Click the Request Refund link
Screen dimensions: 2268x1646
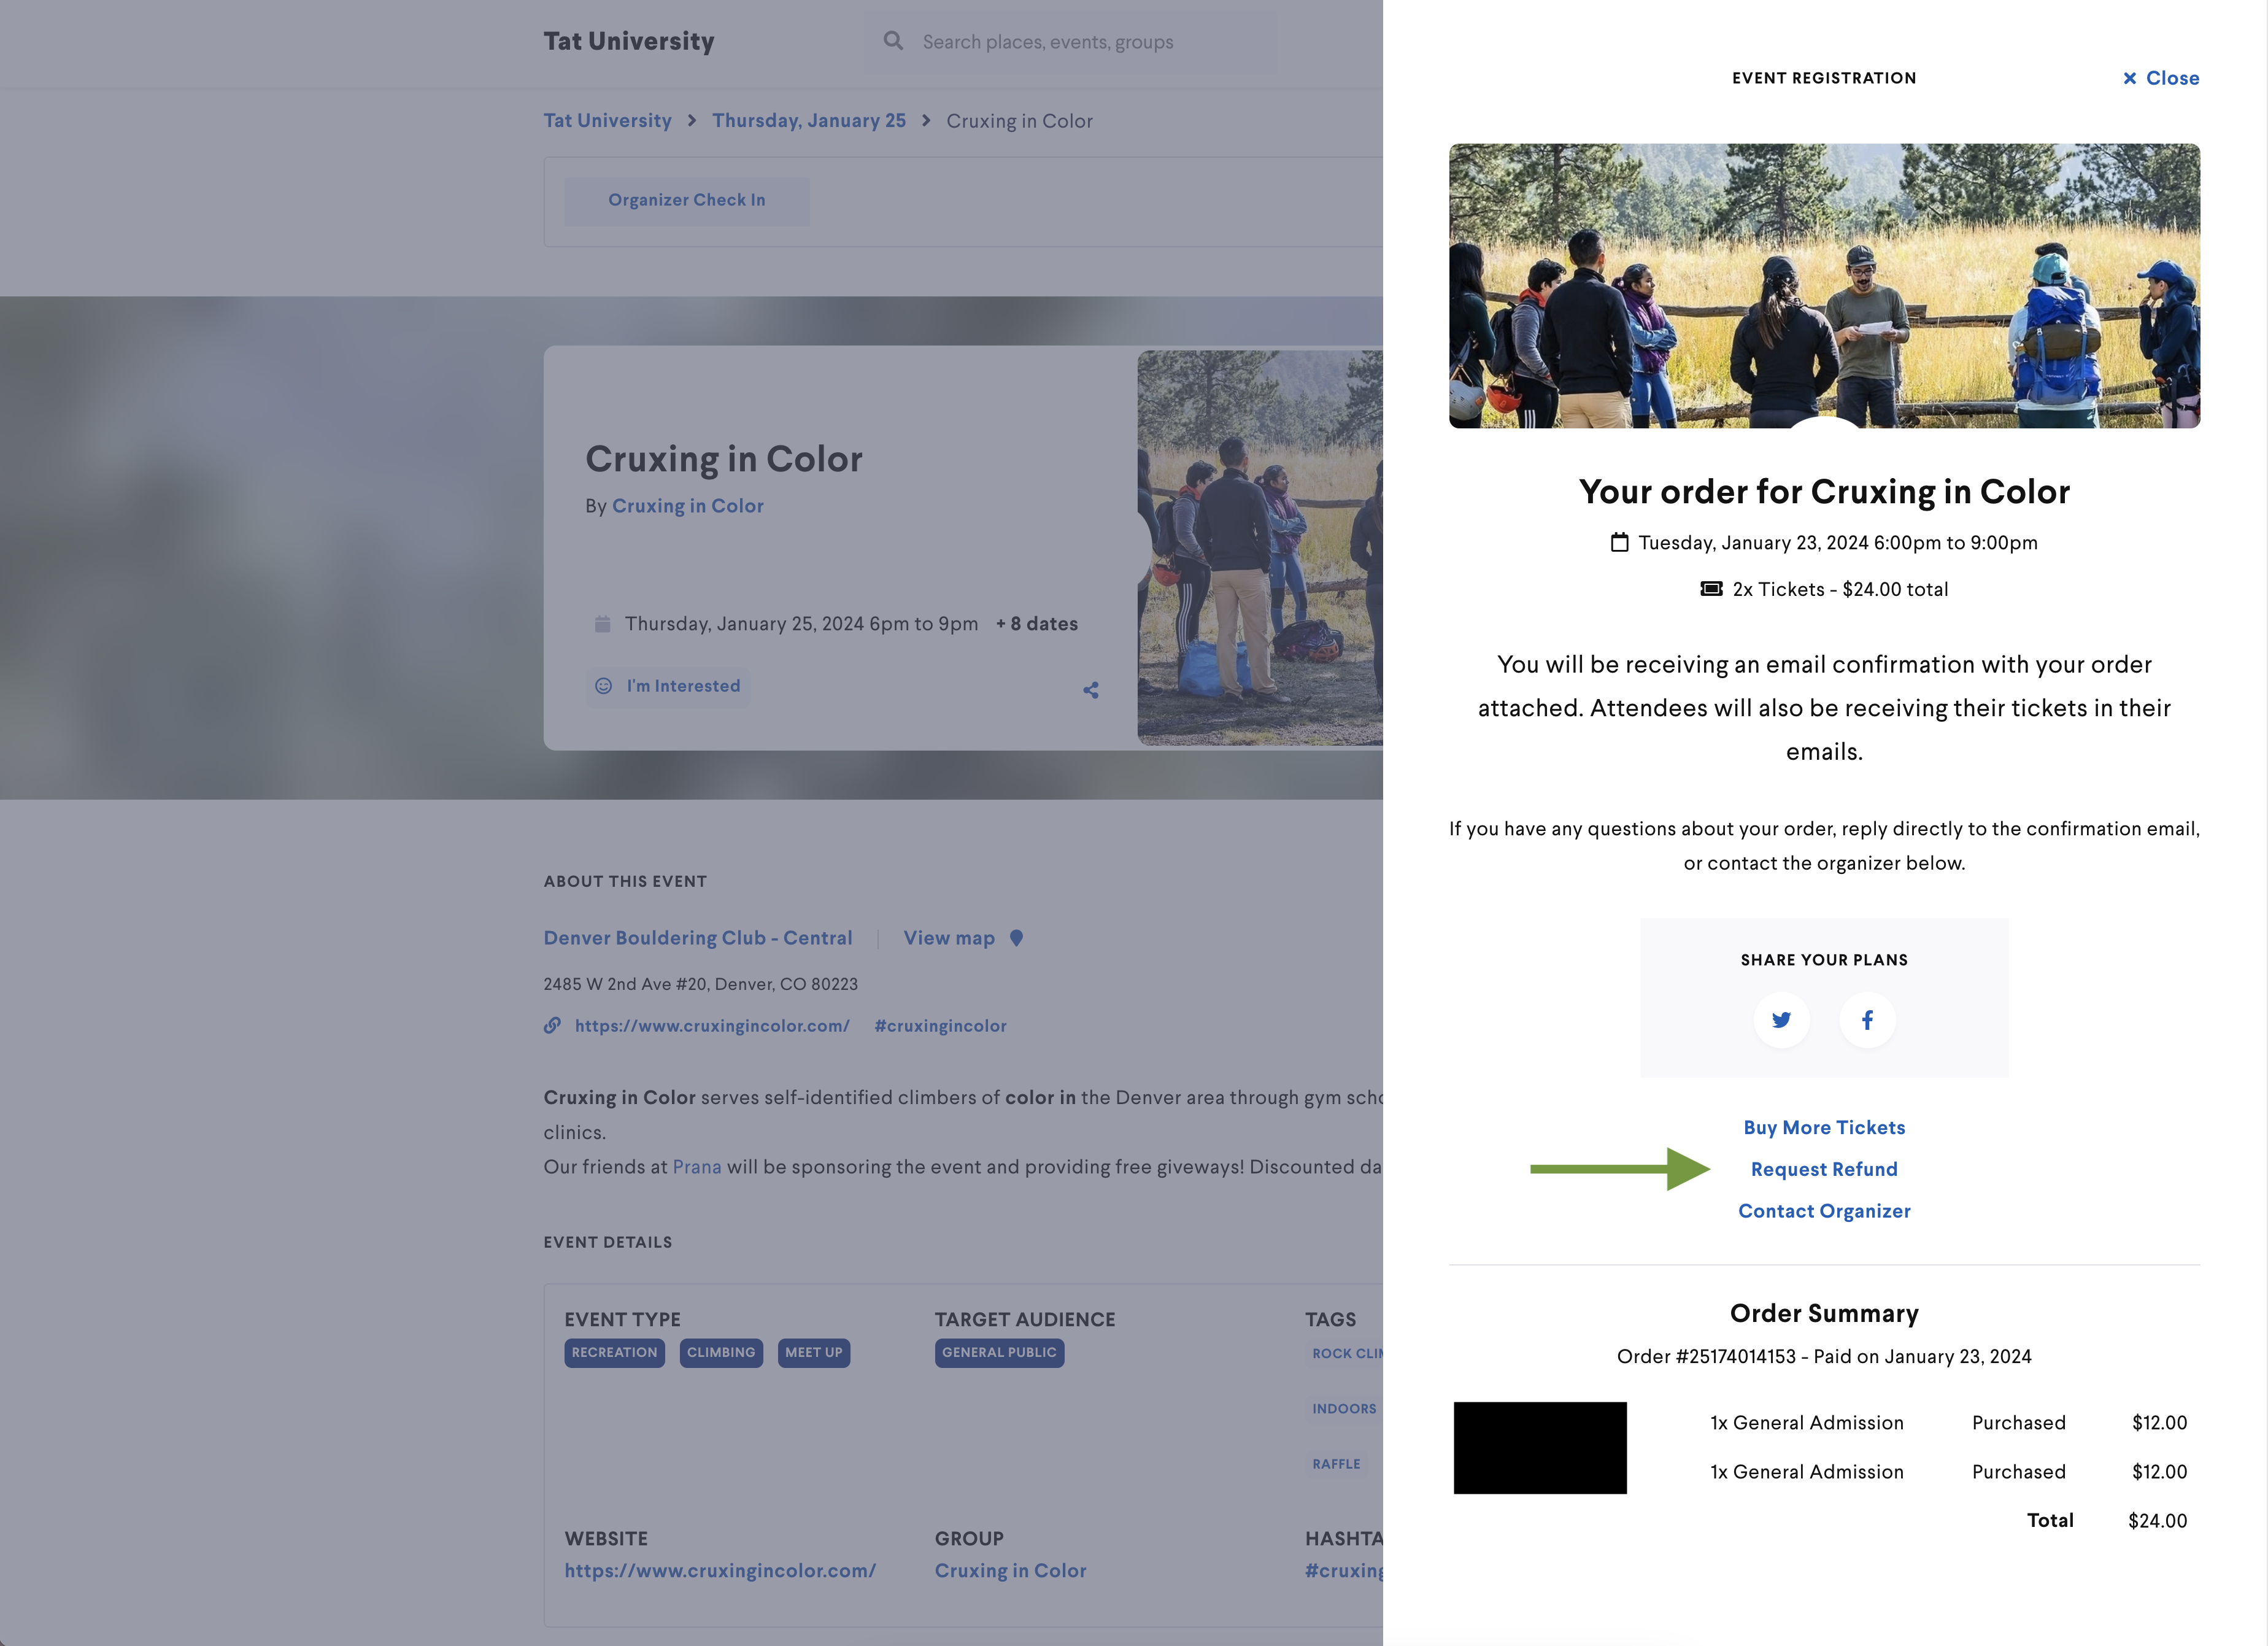[x=1823, y=1168]
